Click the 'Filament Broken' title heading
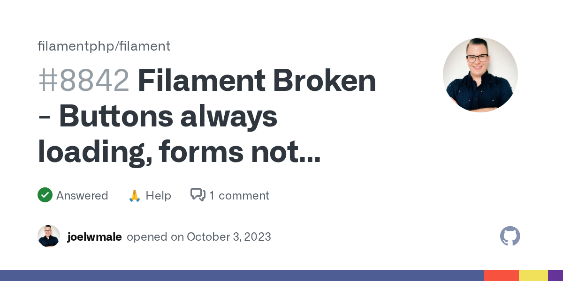563x281 pixels. [257, 81]
